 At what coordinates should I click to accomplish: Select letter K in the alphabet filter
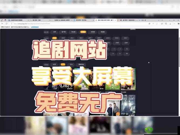[x=127, y=49]
